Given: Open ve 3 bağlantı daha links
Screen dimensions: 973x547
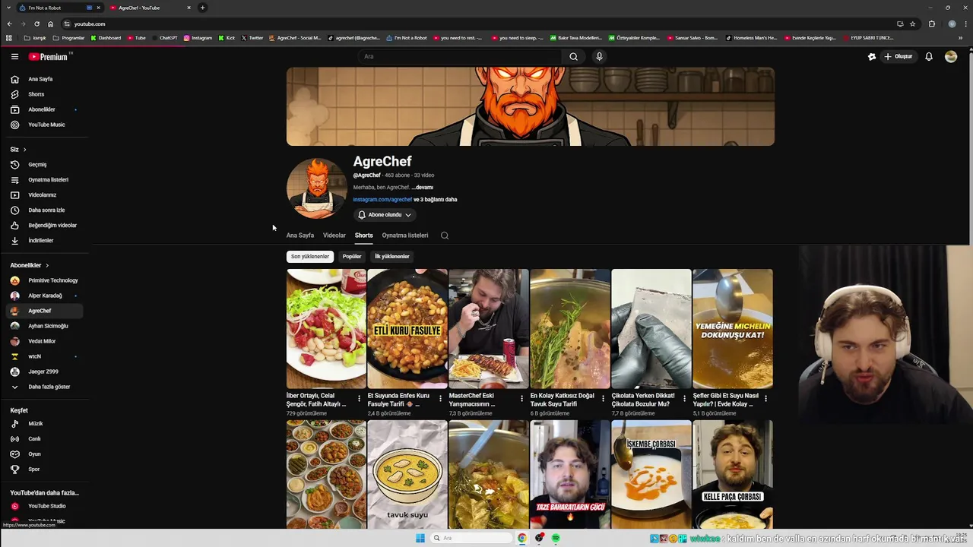Looking at the screenshot, I should (436, 200).
